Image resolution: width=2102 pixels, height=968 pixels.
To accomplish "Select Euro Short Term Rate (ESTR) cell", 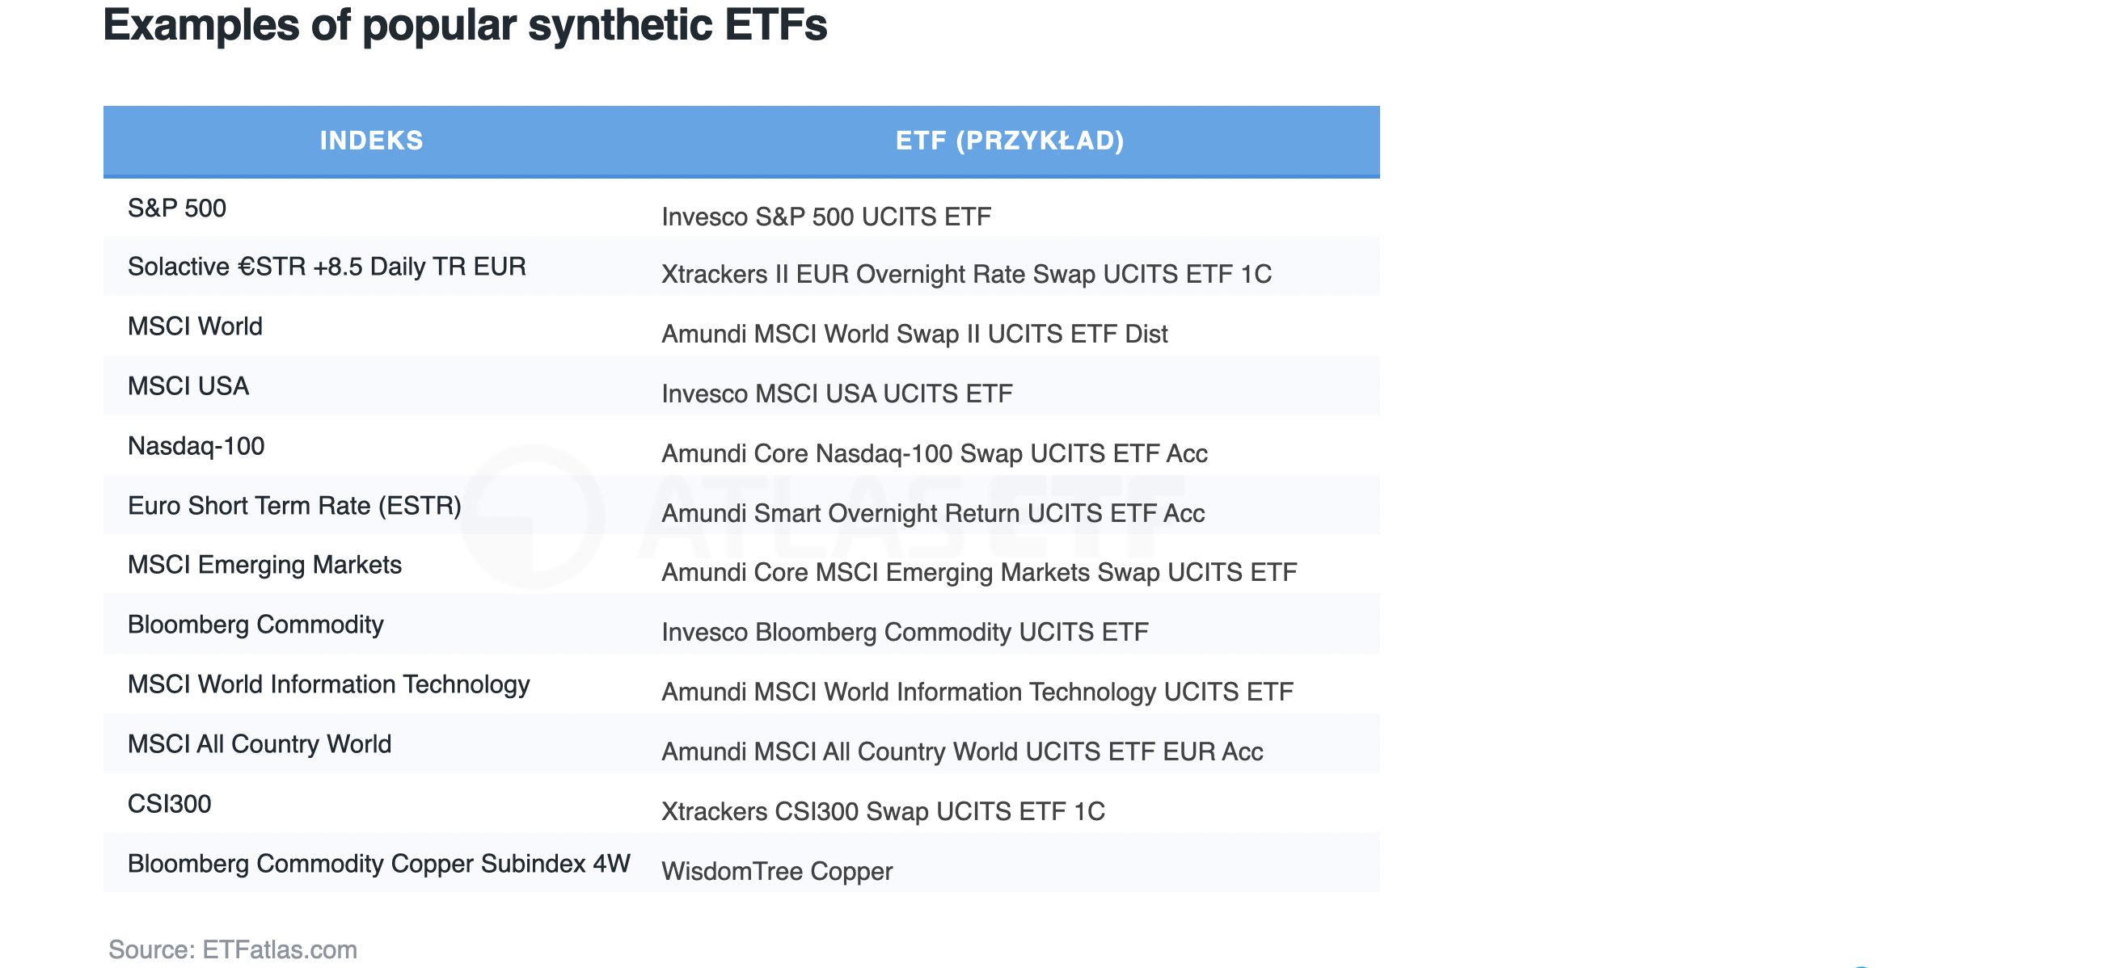I will coord(294,506).
